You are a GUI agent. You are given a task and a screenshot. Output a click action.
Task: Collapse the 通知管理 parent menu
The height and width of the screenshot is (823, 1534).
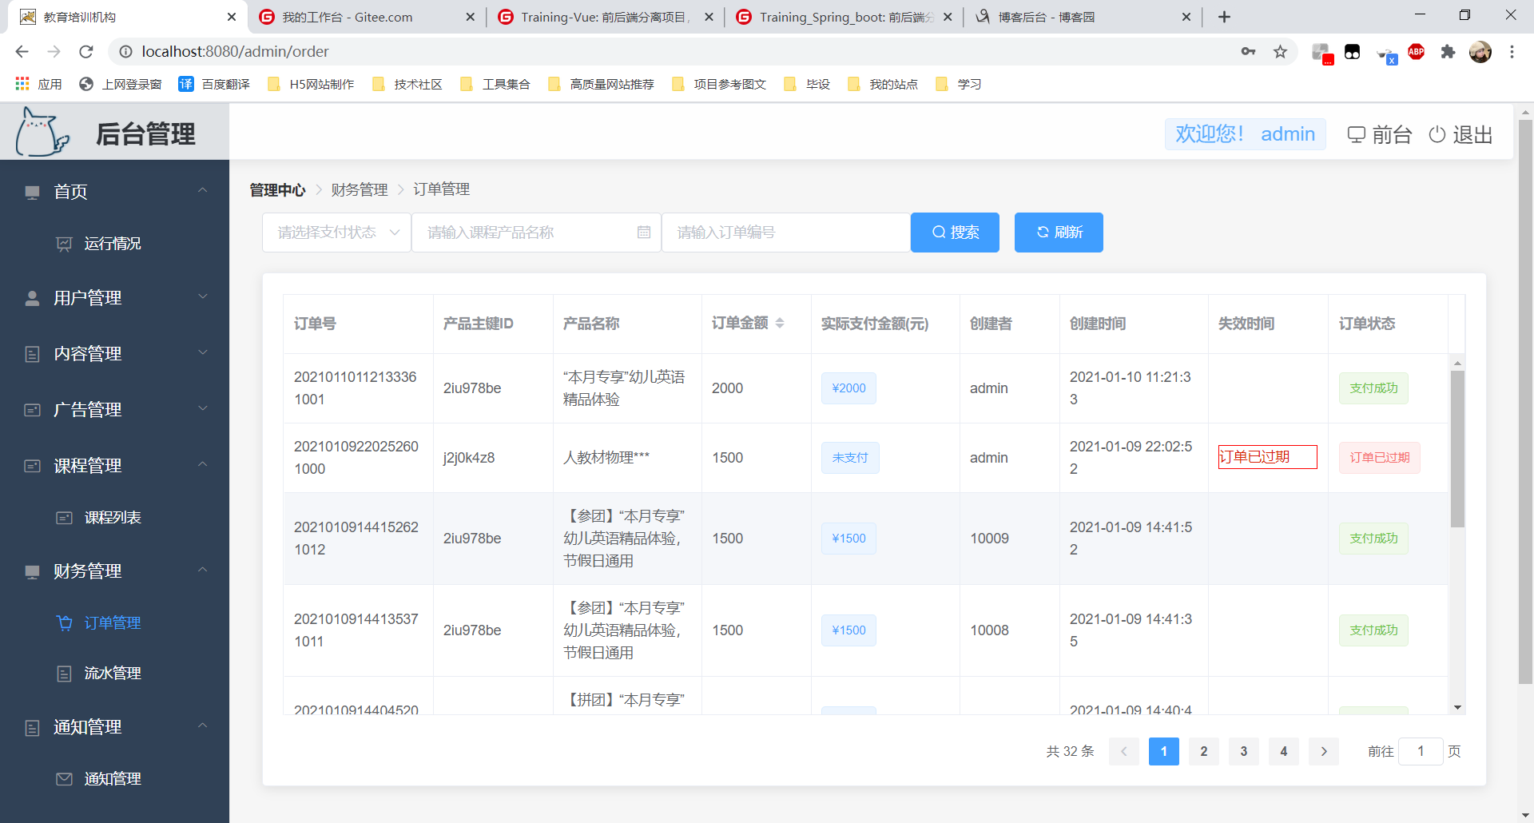[x=114, y=727]
